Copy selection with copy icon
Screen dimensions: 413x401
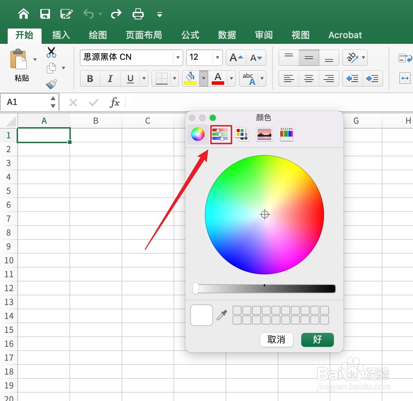[x=51, y=68]
